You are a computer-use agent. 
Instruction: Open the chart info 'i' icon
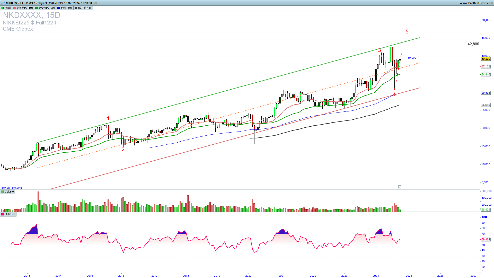pos(400,187)
